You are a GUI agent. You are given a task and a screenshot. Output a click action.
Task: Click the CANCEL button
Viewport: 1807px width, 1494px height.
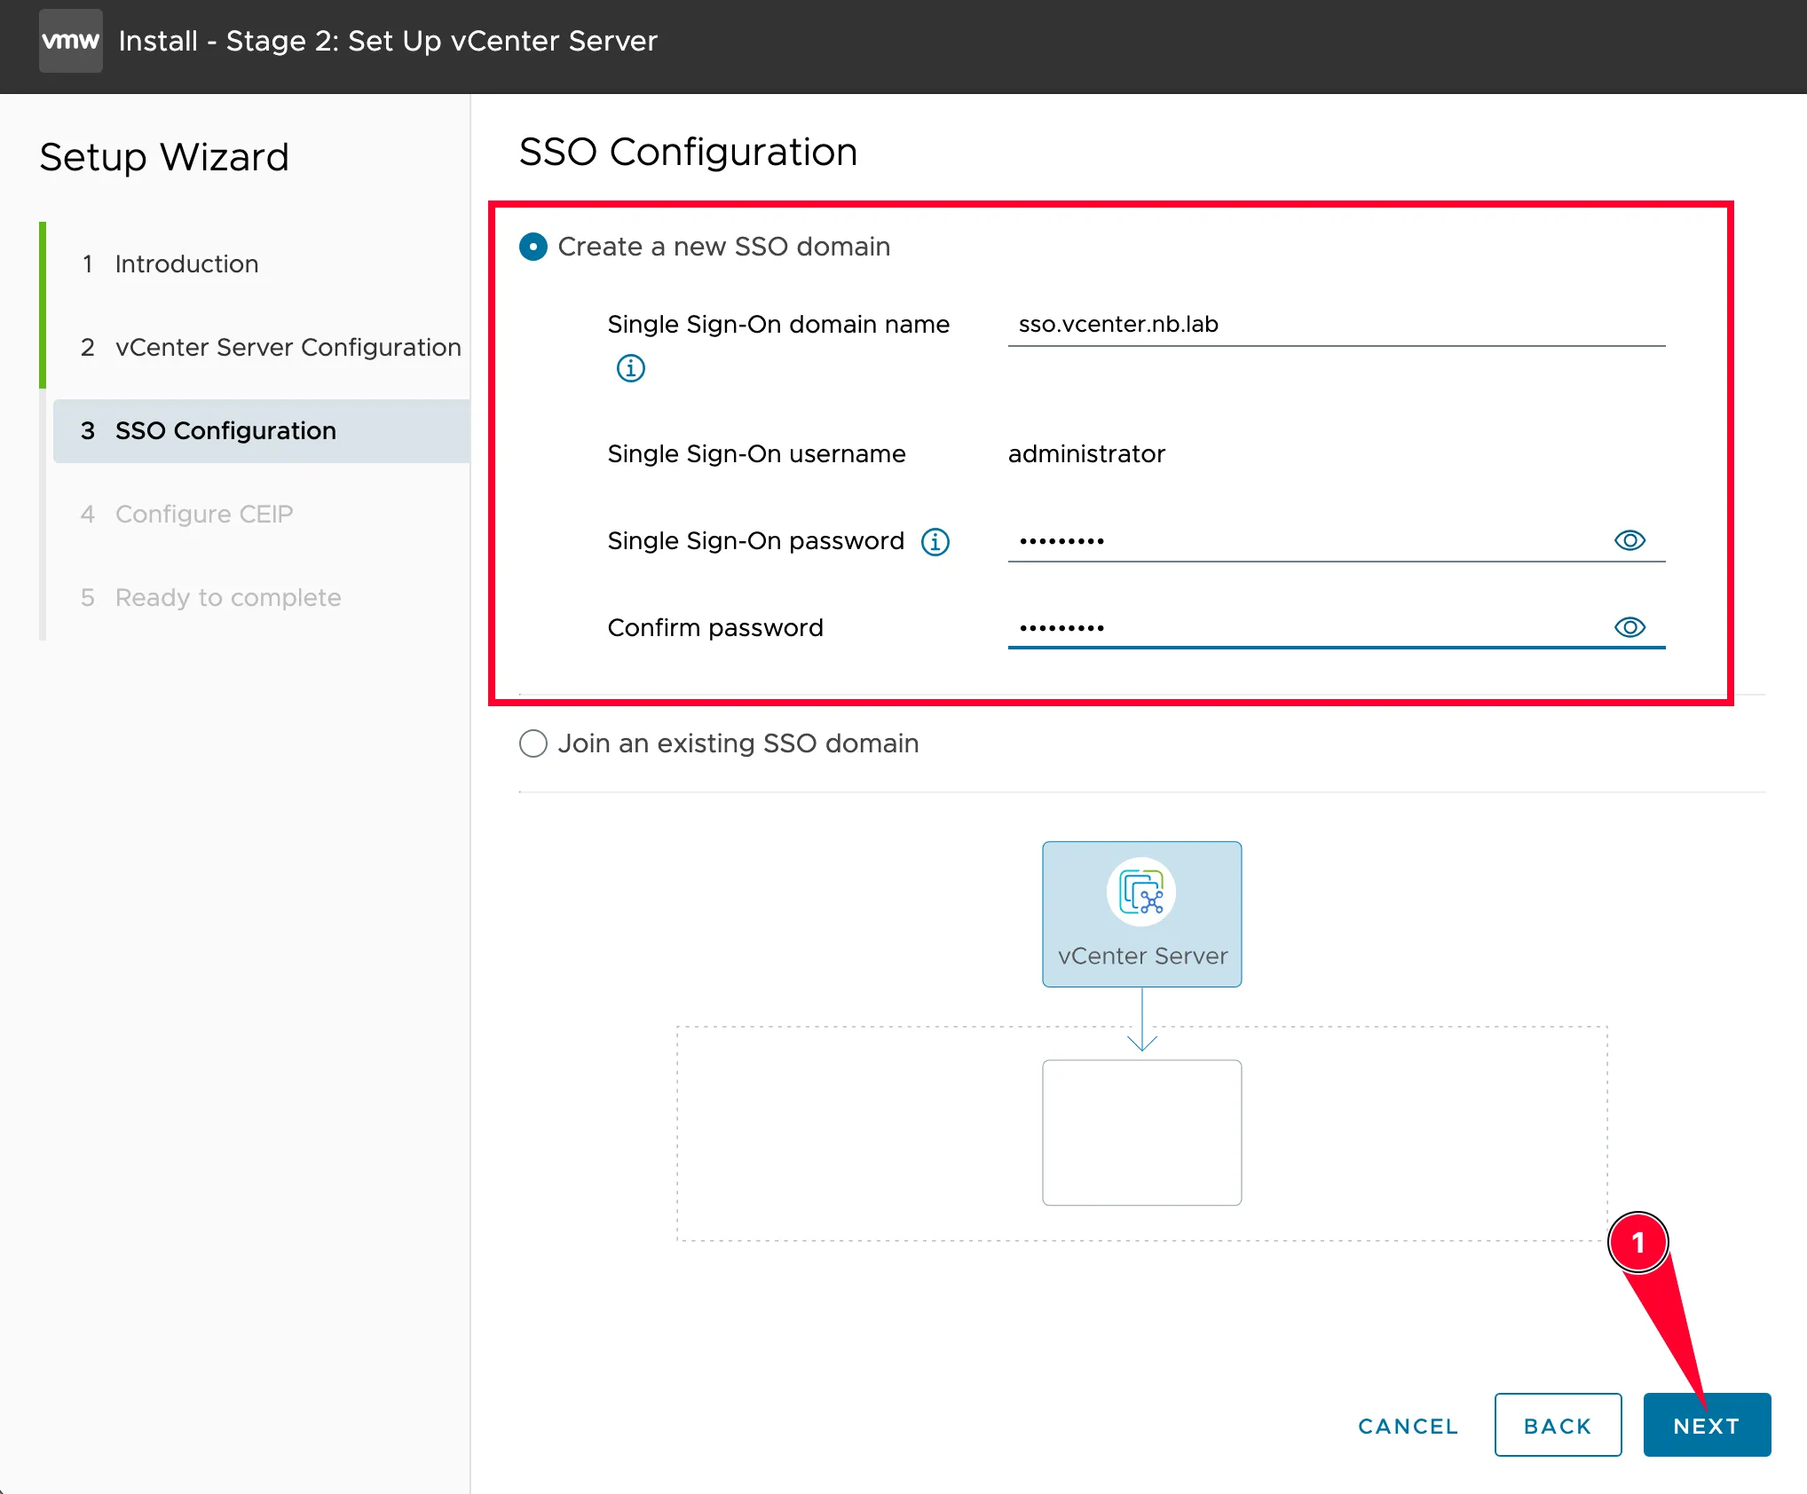pos(1408,1426)
